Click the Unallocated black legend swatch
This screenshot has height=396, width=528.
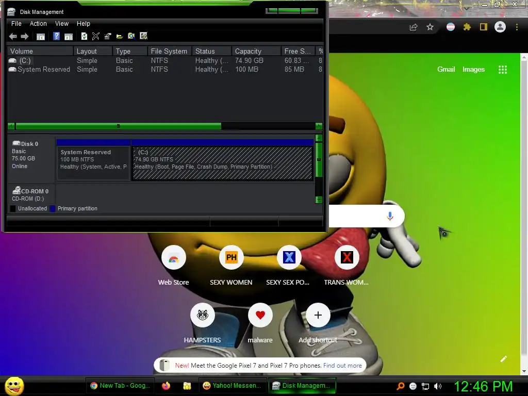coord(13,209)
